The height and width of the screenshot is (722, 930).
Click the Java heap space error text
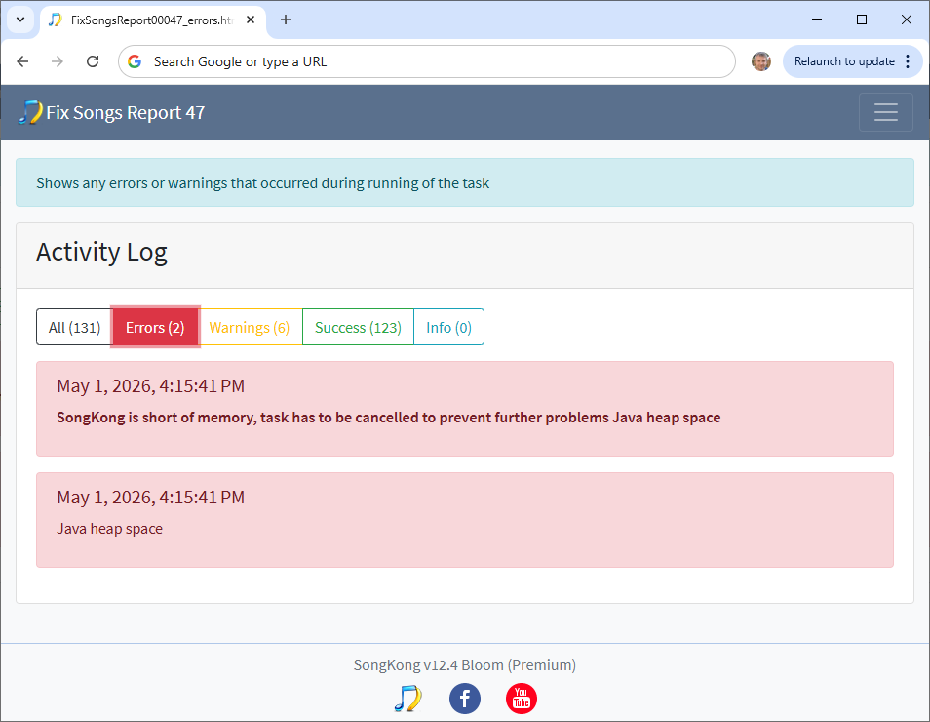(x=110, y=529)
